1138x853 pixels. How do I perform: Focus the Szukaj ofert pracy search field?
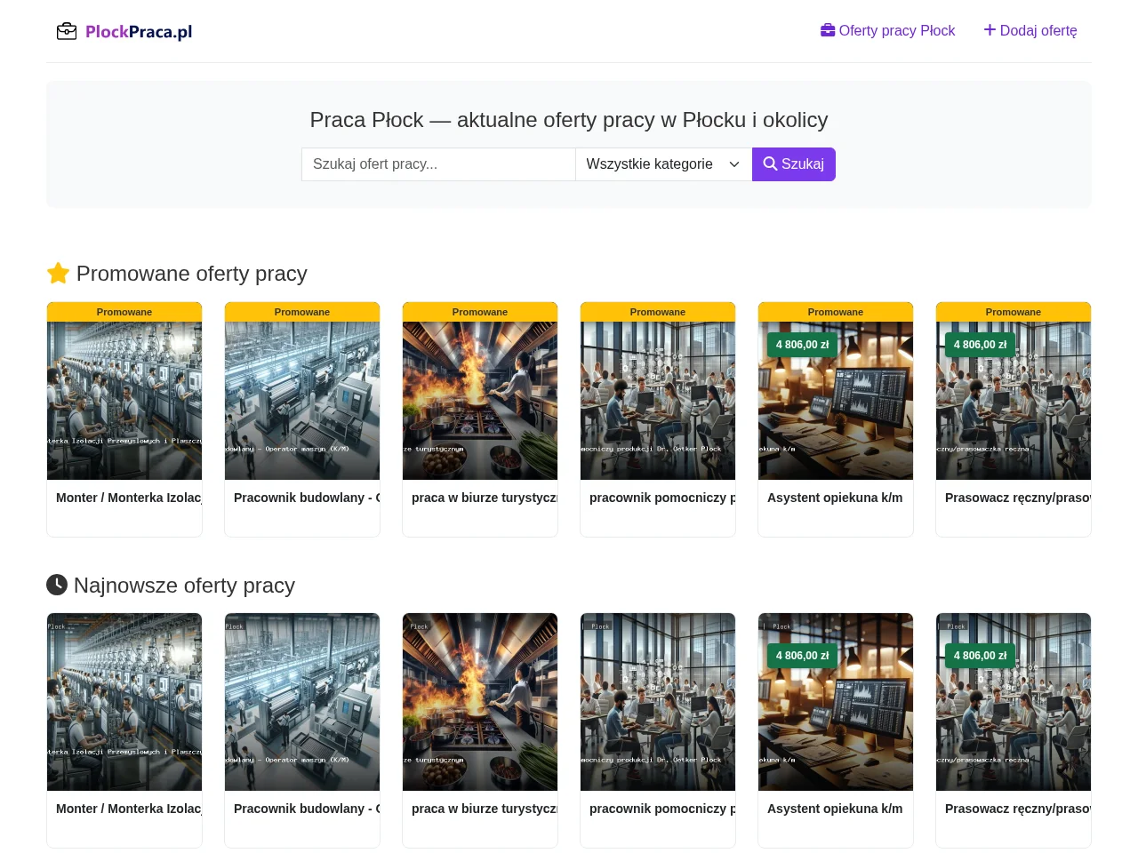point(438,164)
